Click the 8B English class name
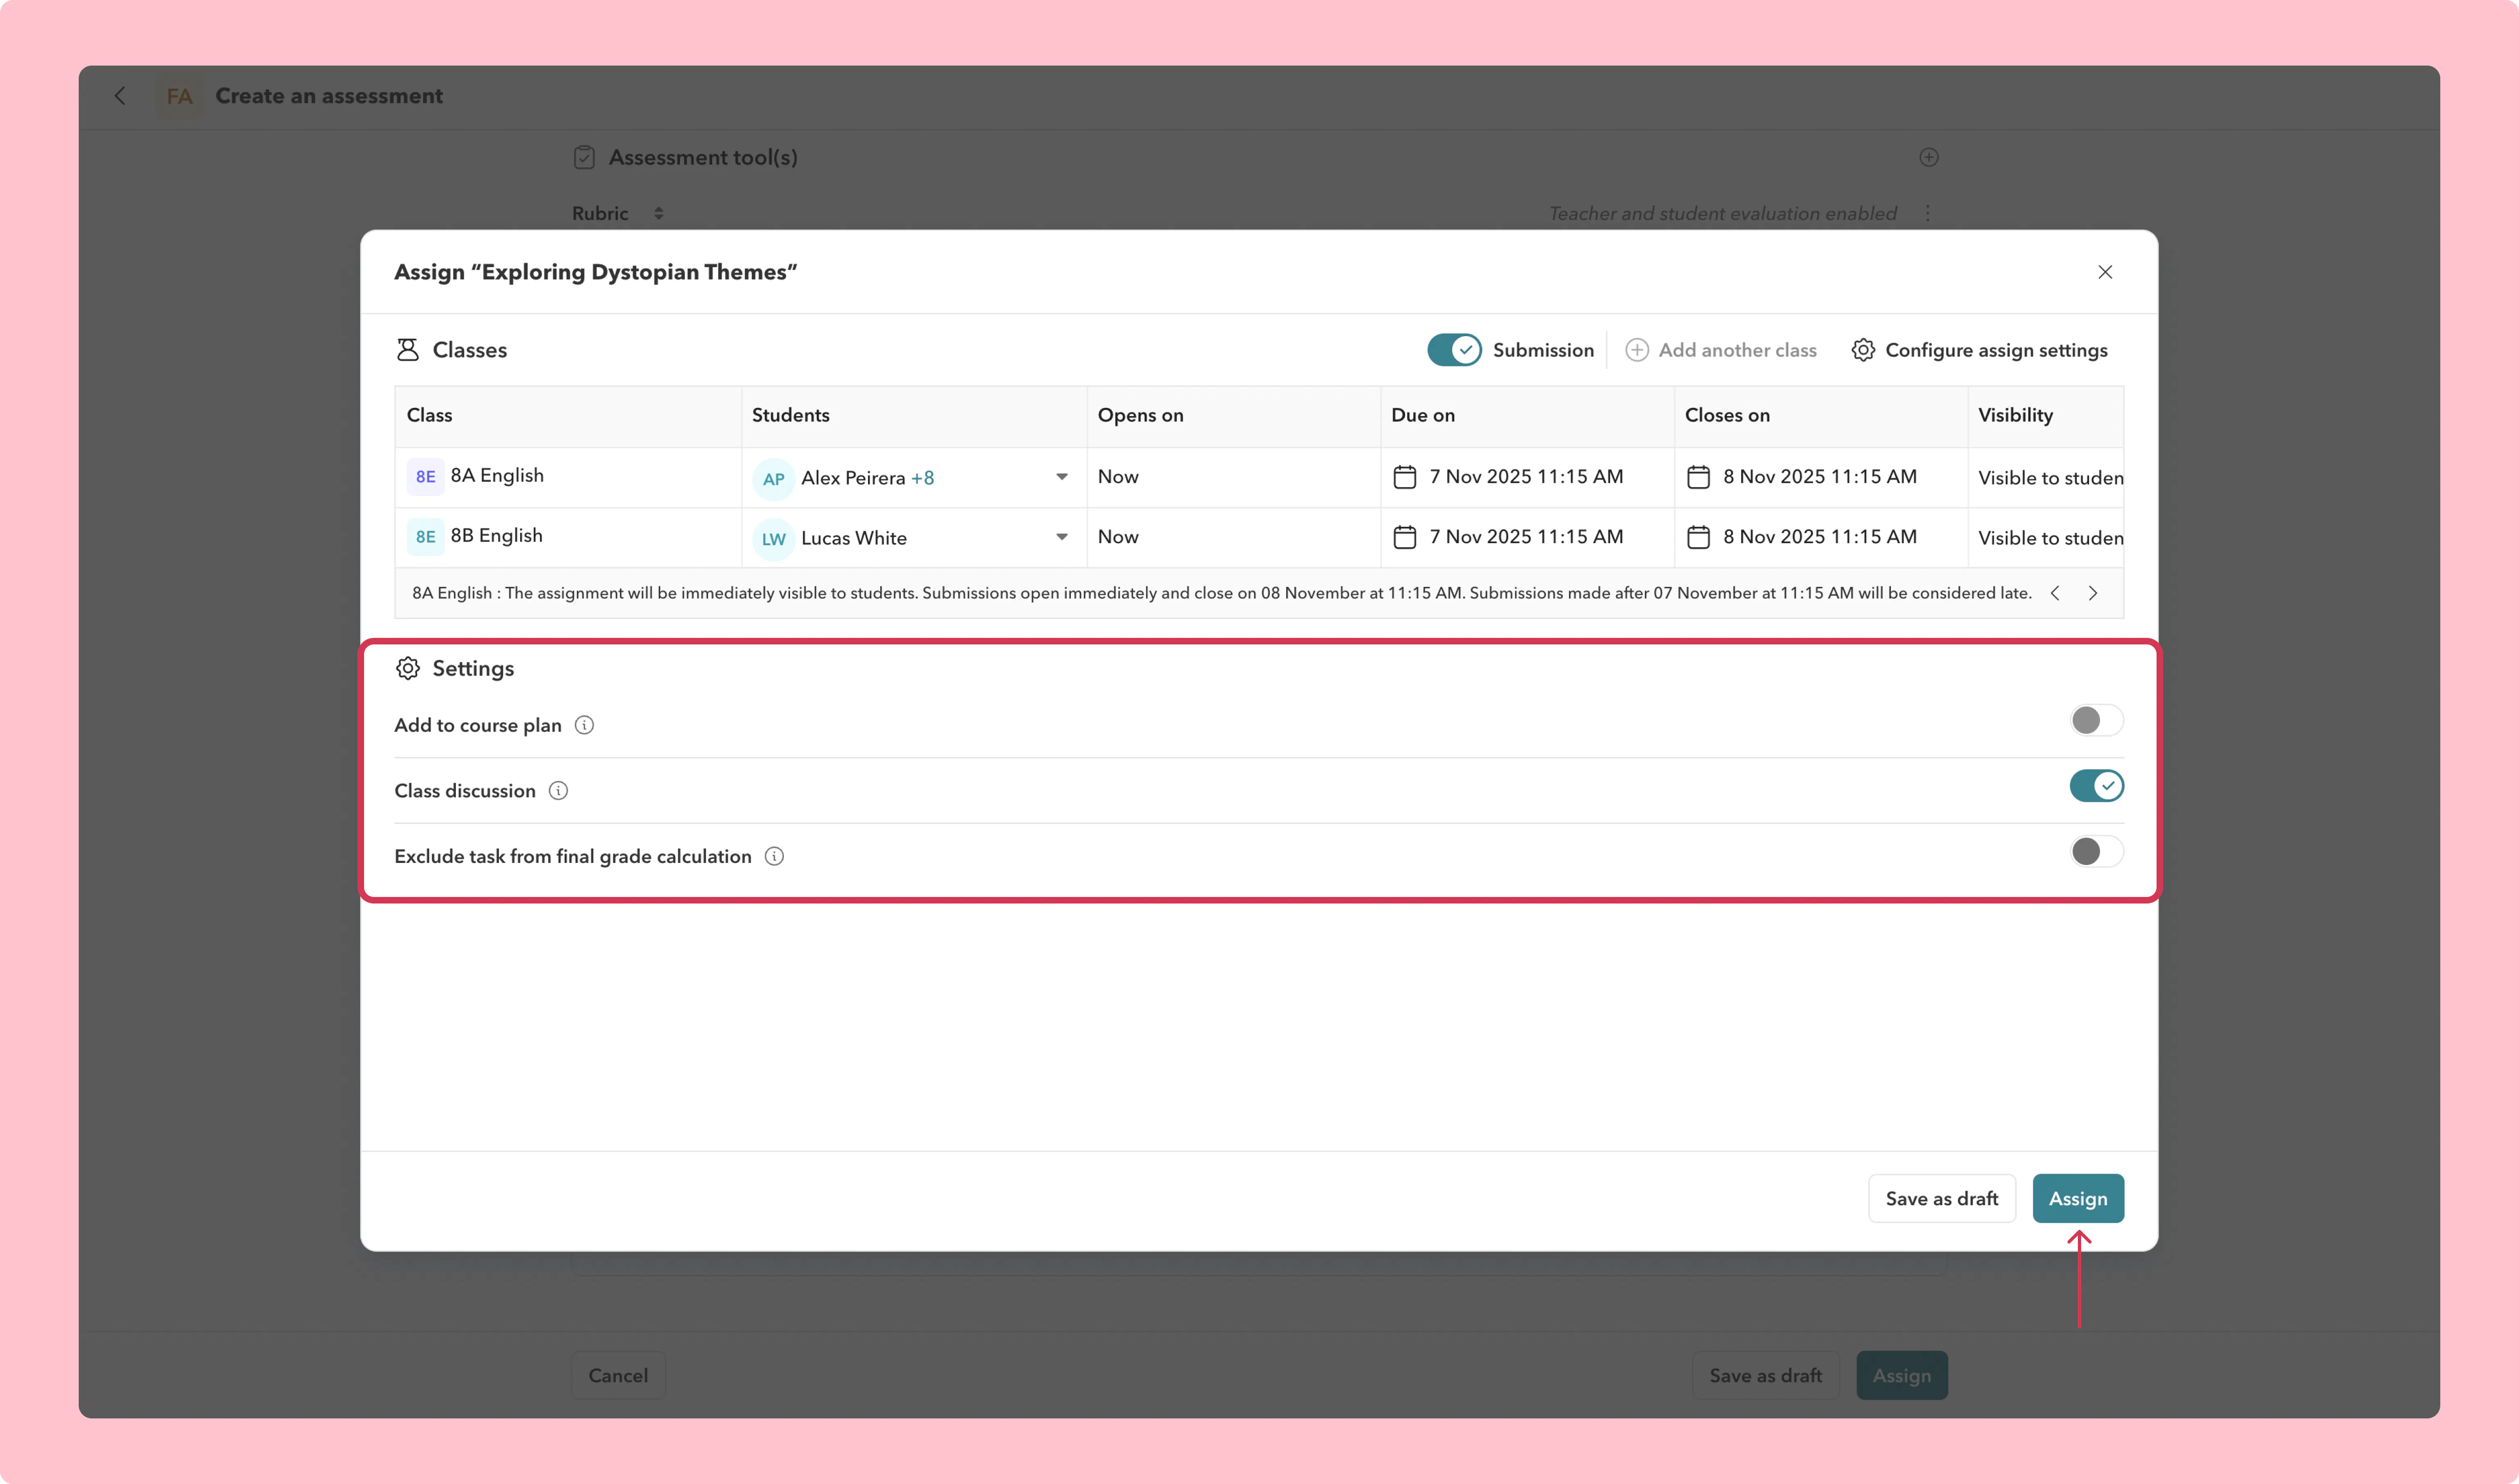Image resolution: width=2519 pixels, height=1484 pixels. coord(497,535)
